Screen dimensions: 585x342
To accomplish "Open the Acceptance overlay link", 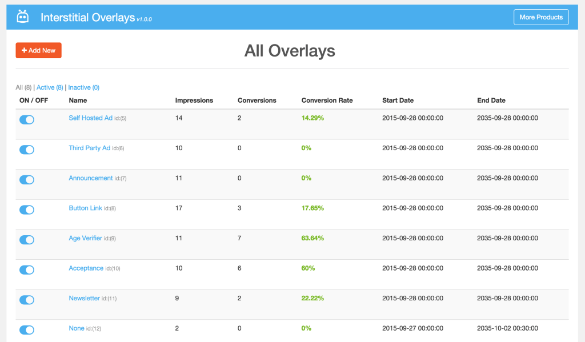I will pos(86,268).
